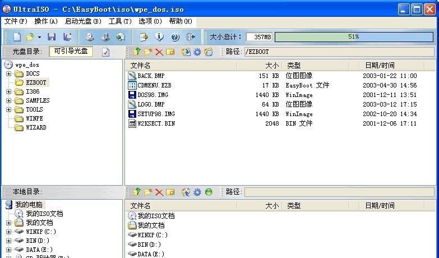Click the Up folder icon in the disc pane toolbar

point(137,52)
